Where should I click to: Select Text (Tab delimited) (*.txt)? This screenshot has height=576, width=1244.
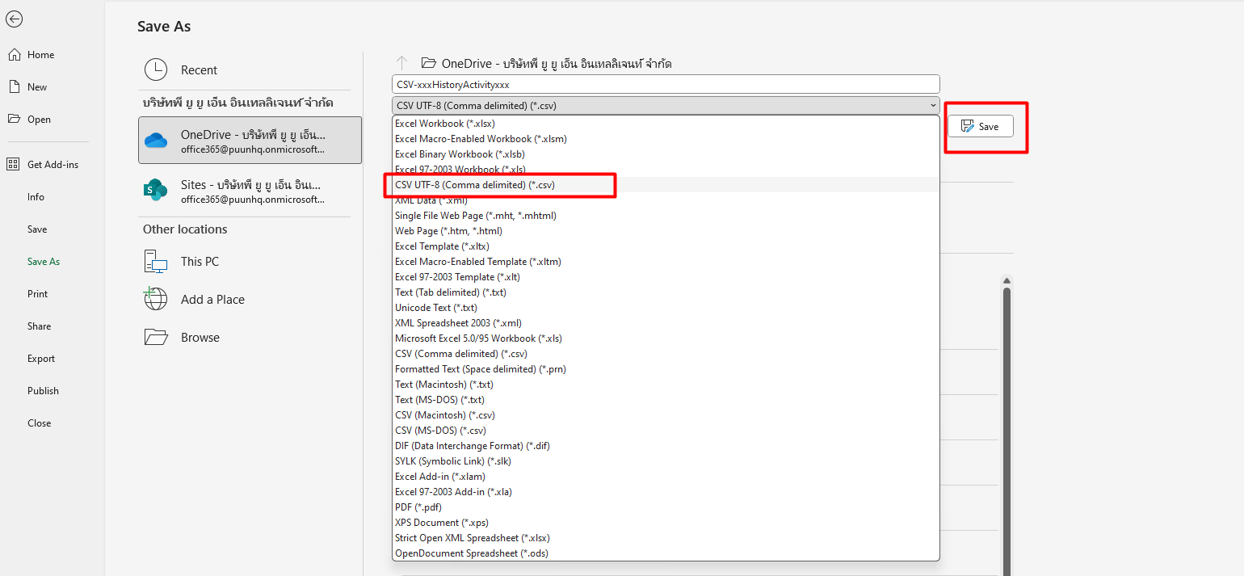coord(666,292)
